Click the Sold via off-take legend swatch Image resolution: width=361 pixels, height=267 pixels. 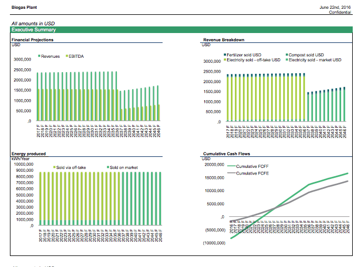pyautogui.click(x=55, y=167)
